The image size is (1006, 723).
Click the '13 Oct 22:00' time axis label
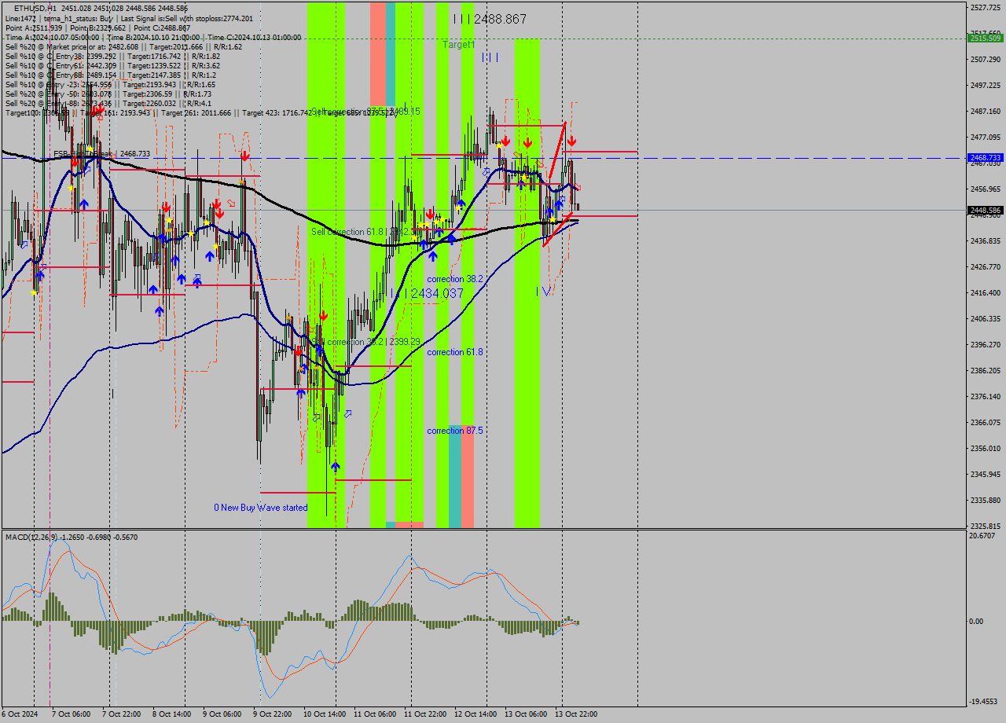coord(576,714)
